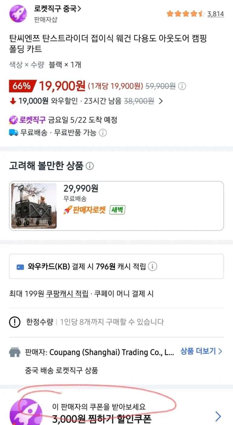Open the 3,814 reviews count
Image resolution: width=233 pixels, height=425 pixels.
click(x=216, y=14)
